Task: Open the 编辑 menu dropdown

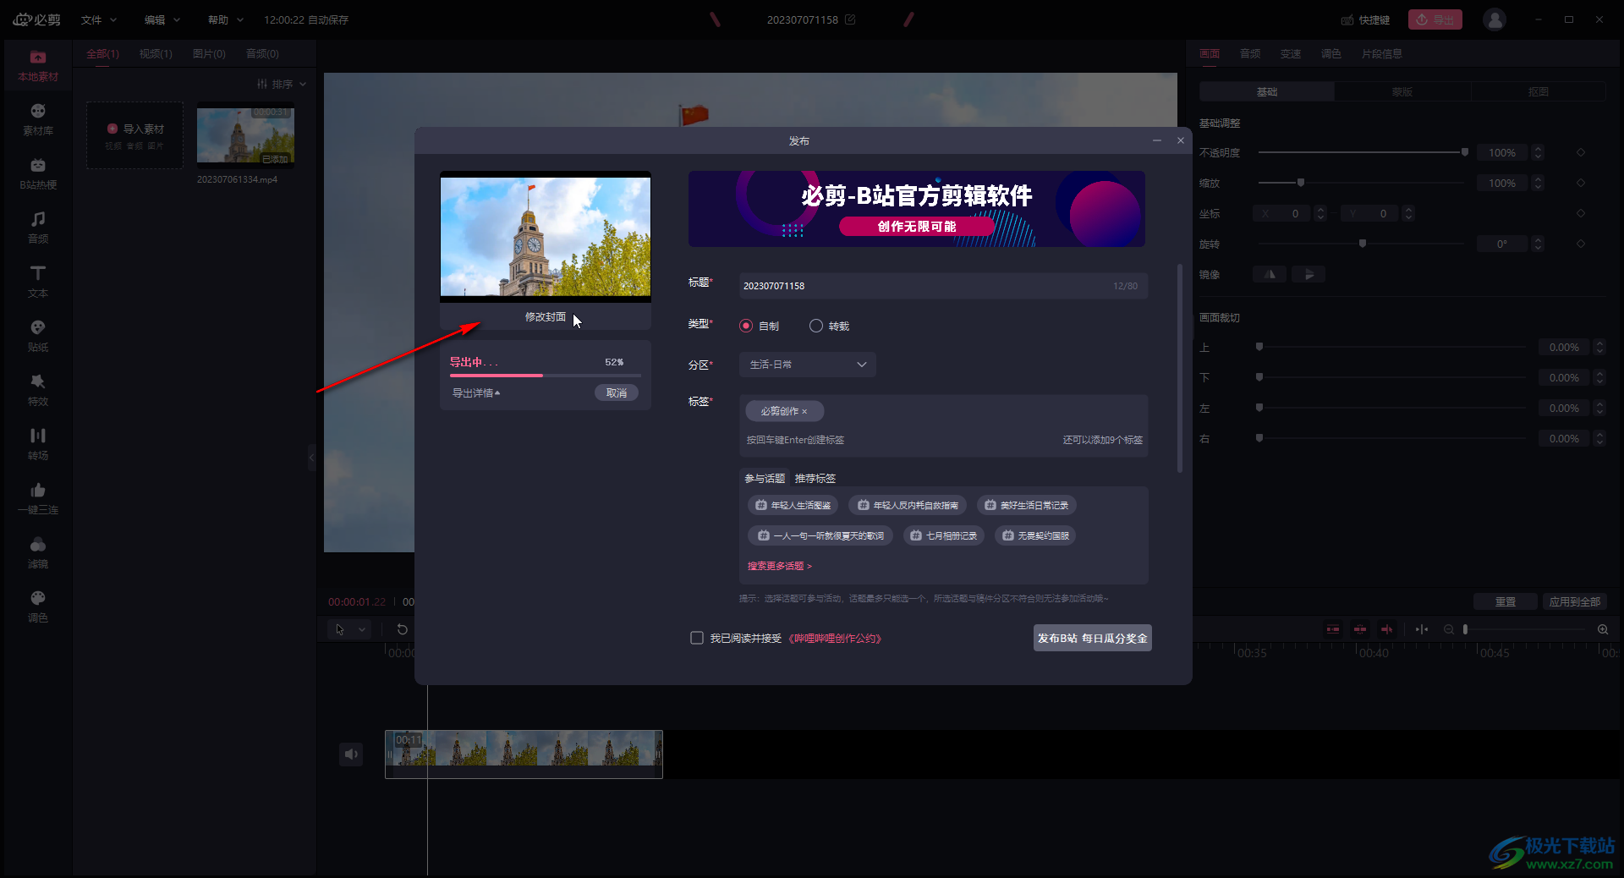Action: click(x=162, y=19)
